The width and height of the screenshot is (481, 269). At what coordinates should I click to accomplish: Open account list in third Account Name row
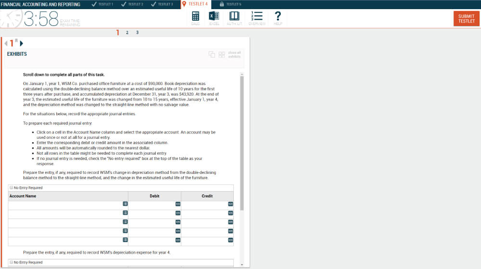[x=125, y=221]
